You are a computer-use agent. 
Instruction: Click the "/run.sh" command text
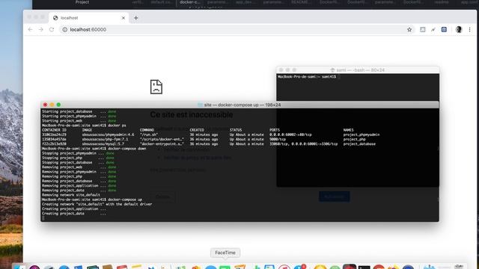pyautogui.click(x=149, y=134)
